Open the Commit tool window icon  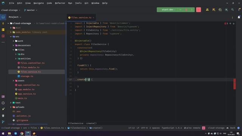(3, 23)
